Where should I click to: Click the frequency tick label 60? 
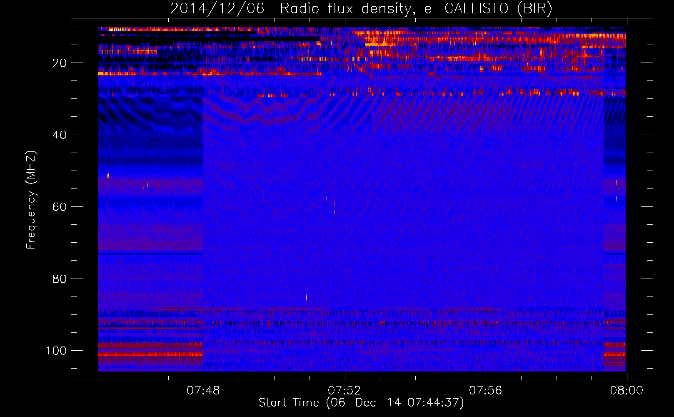coord(60,207)
